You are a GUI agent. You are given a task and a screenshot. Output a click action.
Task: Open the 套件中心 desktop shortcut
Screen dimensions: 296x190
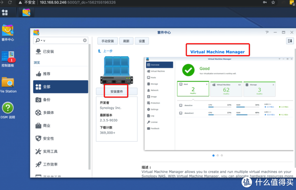coord(7,33)
